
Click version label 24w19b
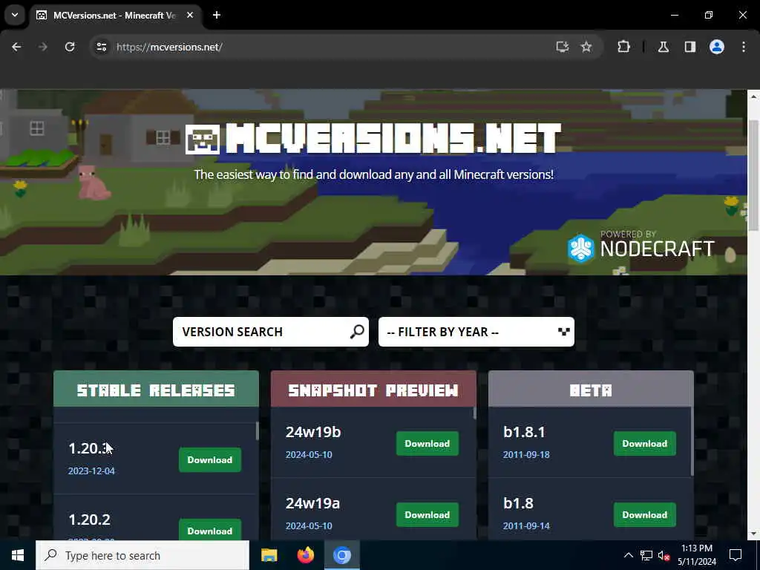[x=313, y=432]
